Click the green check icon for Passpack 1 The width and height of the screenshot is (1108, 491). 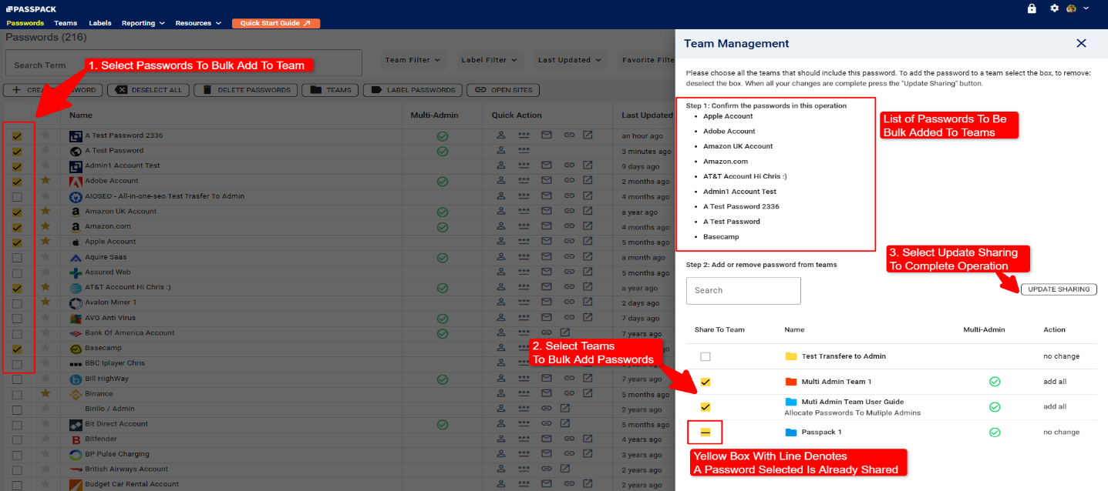click(x=995, y=433)
